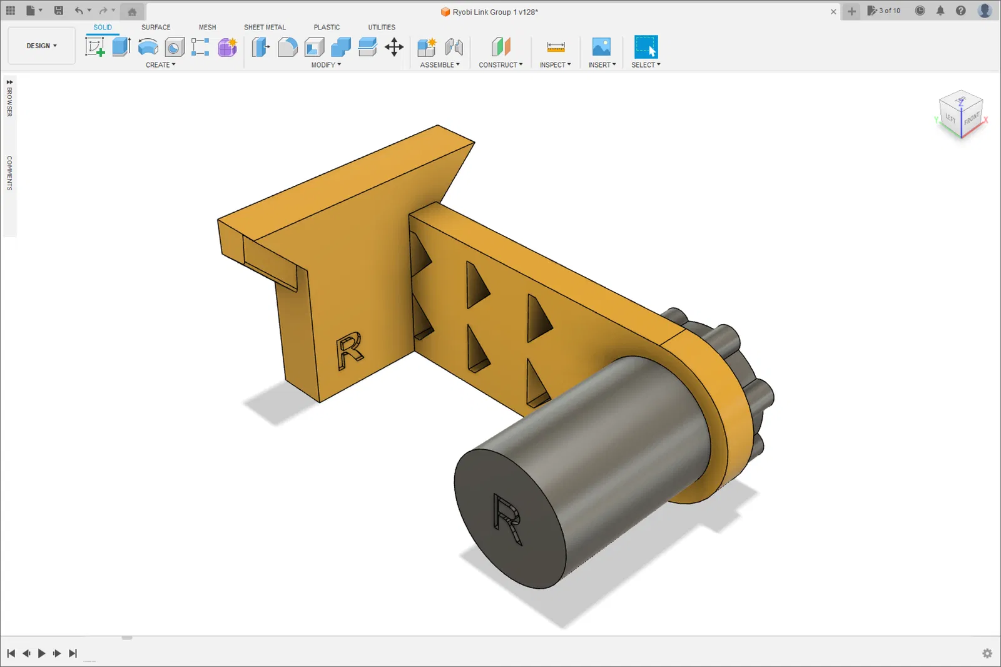This screenshot has height=667, width=1001.
Task: Open the COMMENTS side panel
Action: tap(9, 173)
